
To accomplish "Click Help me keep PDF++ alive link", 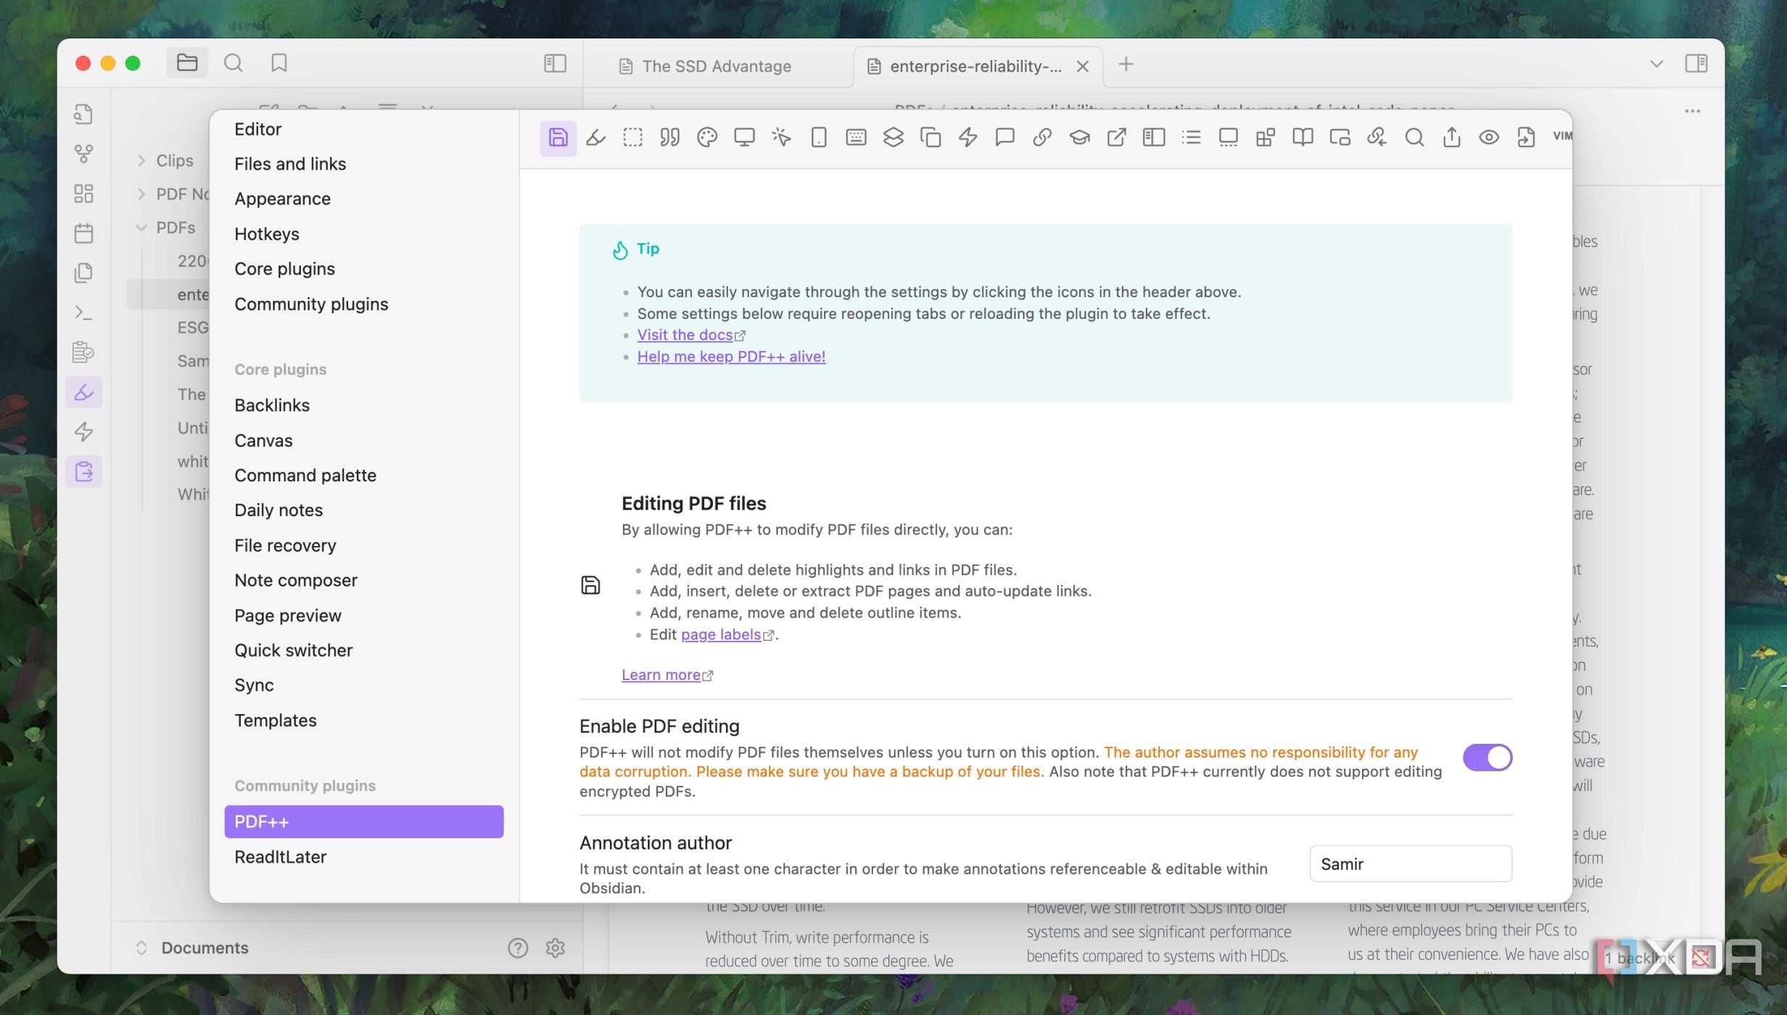I will 731,357.
